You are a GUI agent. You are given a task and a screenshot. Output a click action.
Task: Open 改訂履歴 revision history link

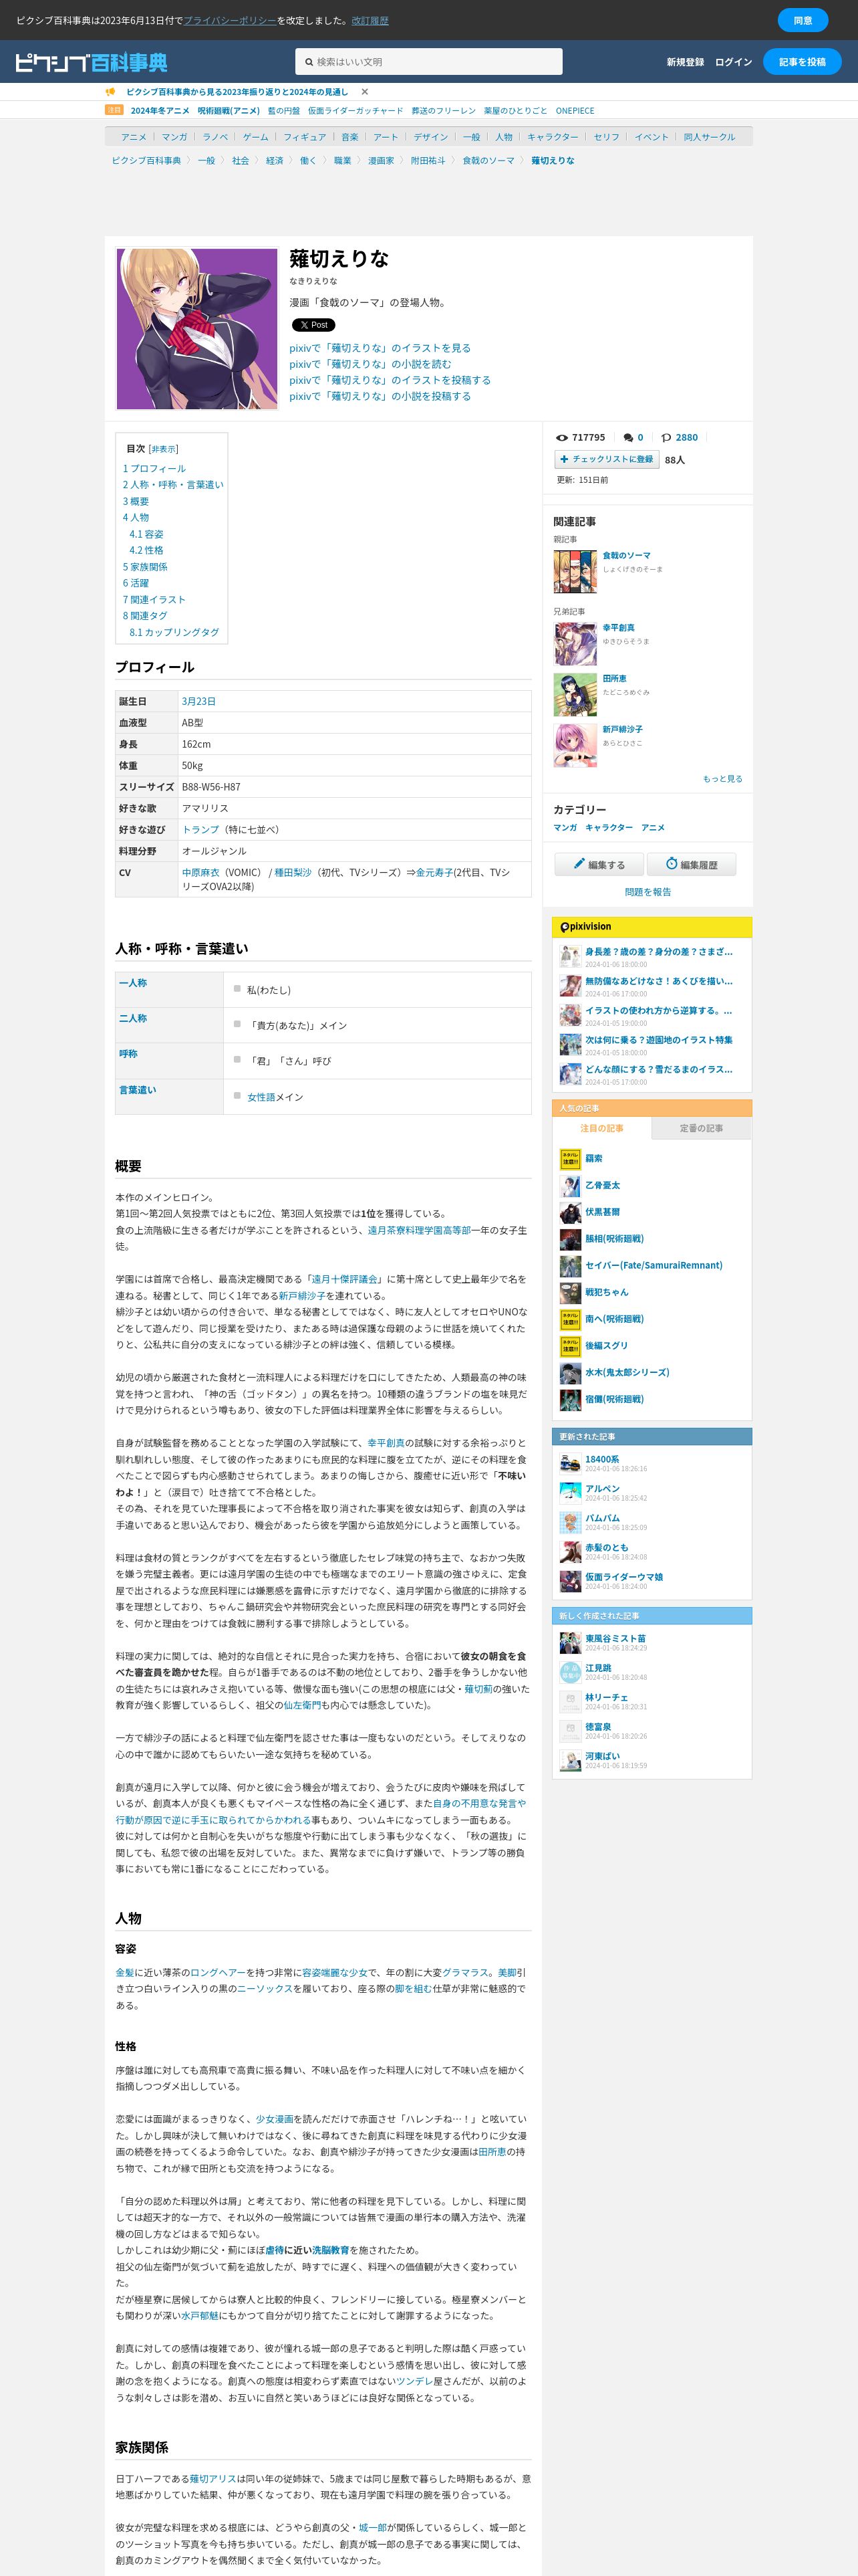370,20
